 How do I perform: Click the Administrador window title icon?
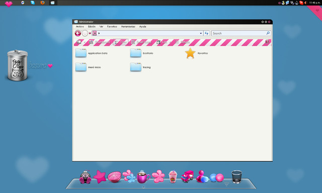pyautogui.click(x=76, y=22)
